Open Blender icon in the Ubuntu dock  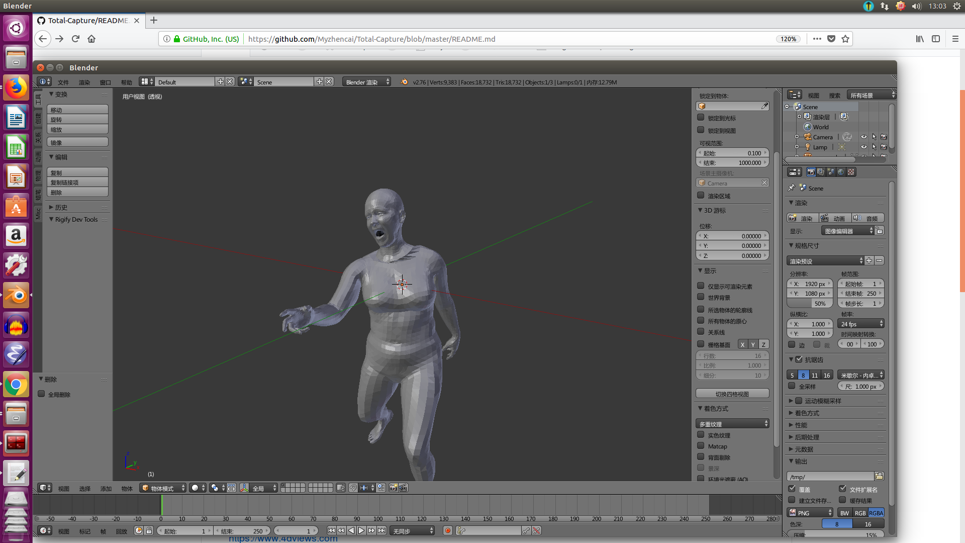pyautogui.click(x=16, y=295)
